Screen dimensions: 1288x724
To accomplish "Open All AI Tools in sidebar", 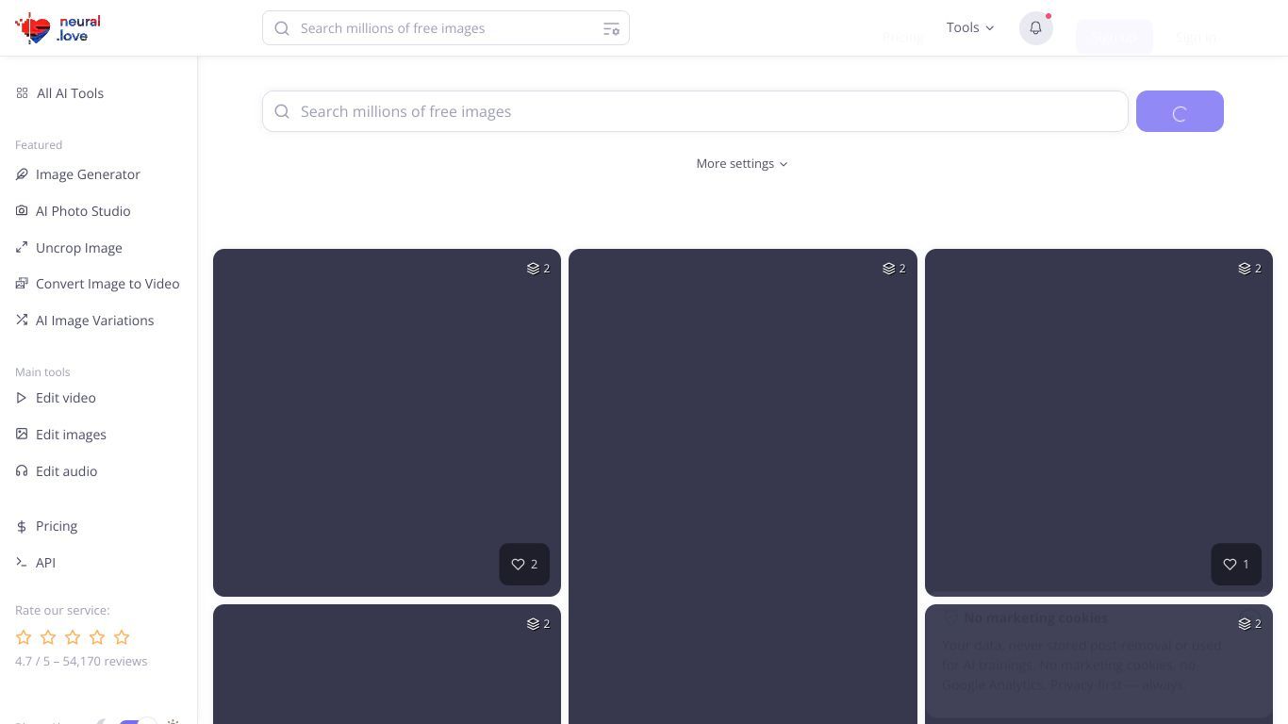I will coord(60,93).
